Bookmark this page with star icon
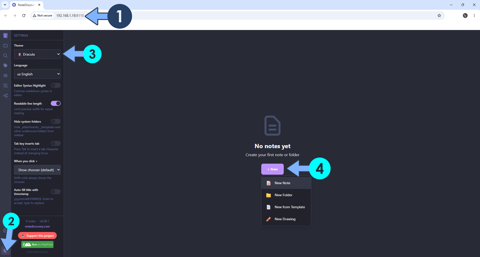Image resolution: width=480 pixels, height=257 pixels. point(439,16)
